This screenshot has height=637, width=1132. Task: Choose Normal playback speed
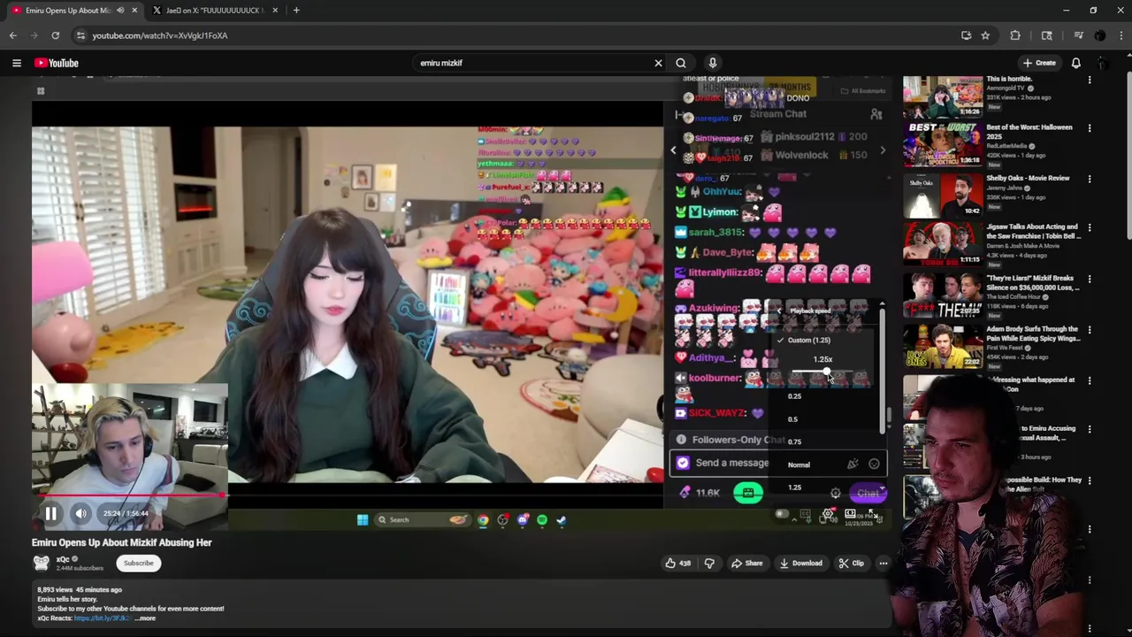(x=799, y=464)
